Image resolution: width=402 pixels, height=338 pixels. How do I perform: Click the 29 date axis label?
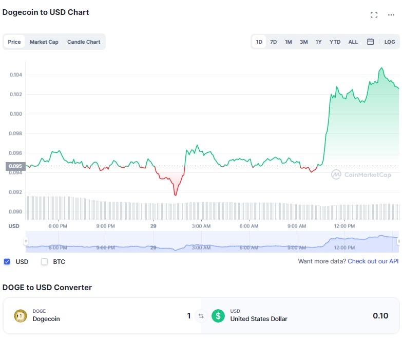pyautogui.click(x=154, y=226)
